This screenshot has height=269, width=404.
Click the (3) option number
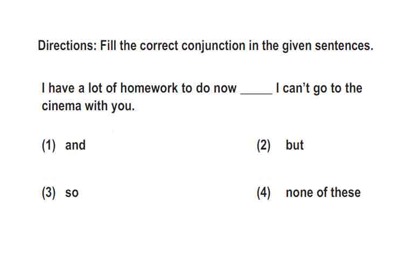click(x=48, y=193)
